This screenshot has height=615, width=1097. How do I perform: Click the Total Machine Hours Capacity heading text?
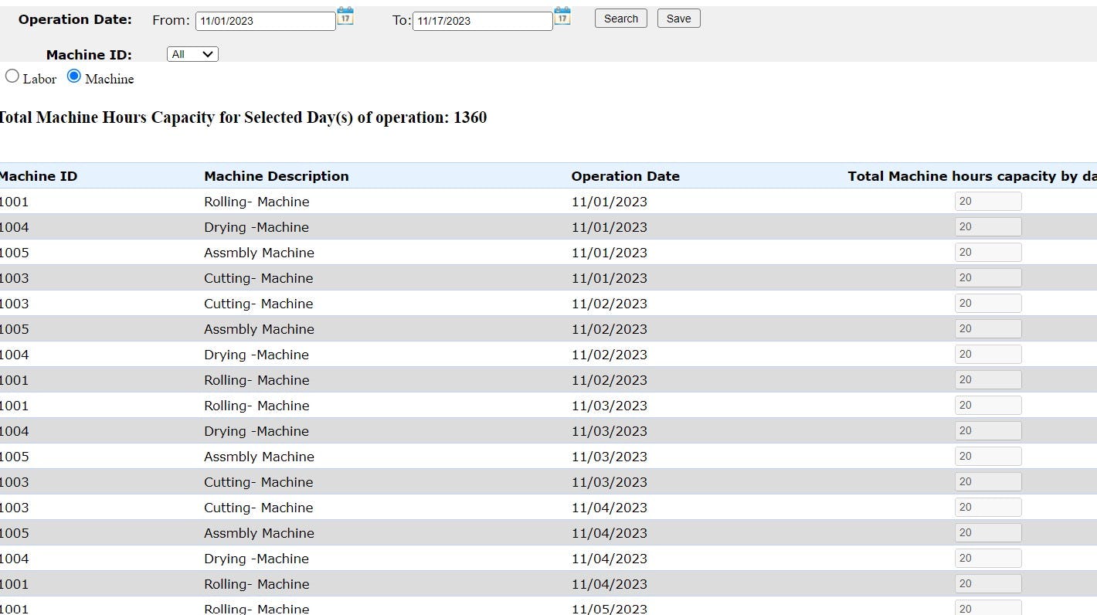click(x=243, y=117)
